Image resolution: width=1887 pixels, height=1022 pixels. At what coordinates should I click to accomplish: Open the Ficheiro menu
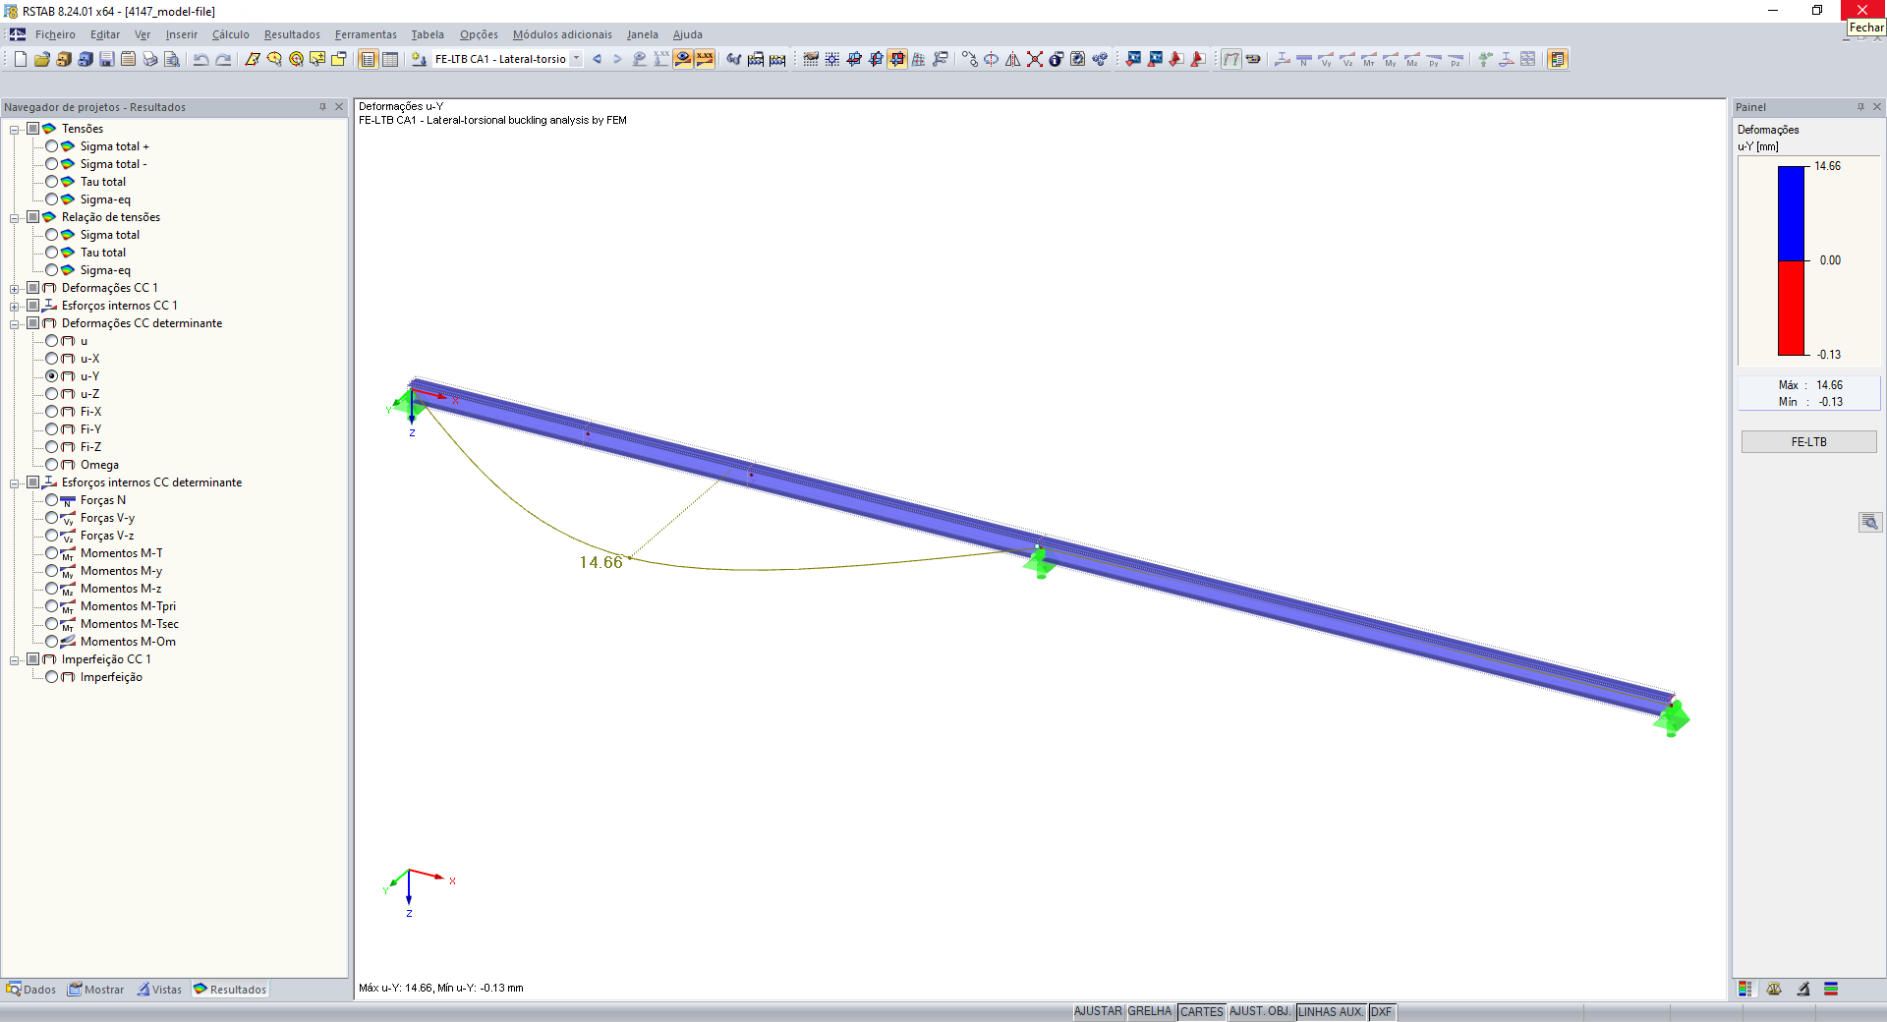click(x=55, y=34)
